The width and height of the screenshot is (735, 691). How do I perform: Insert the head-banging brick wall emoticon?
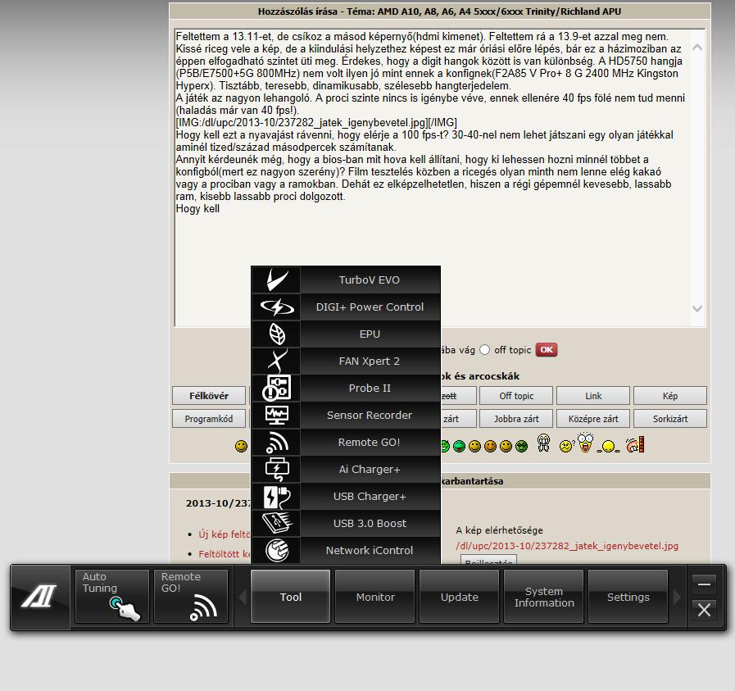[635, 444]
